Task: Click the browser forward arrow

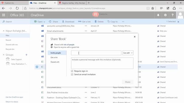Action: (x=10, y=8)
